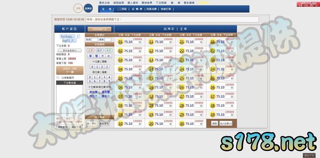Toggle the 雙 even quick pick

tap(96, 56)
